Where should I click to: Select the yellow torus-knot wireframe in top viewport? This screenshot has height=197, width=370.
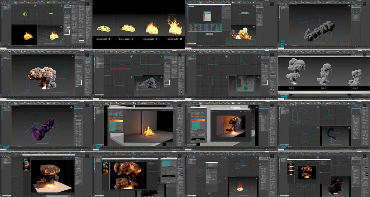coord(25,14)
